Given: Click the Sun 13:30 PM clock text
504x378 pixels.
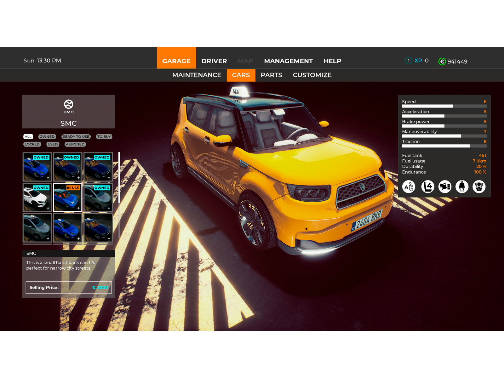Looking at the screenshot, I should [x=42, y=60].
